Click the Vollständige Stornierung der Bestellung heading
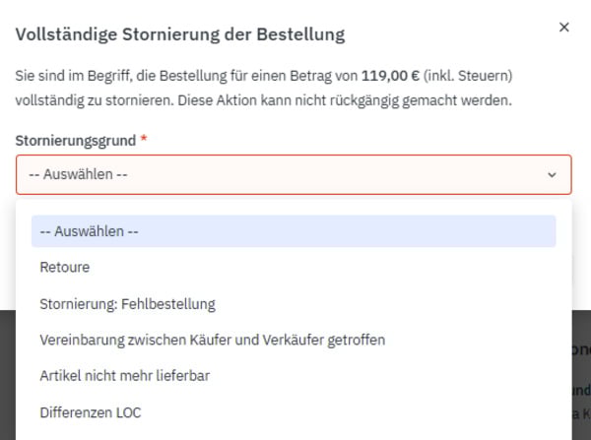 click(180, 34)
